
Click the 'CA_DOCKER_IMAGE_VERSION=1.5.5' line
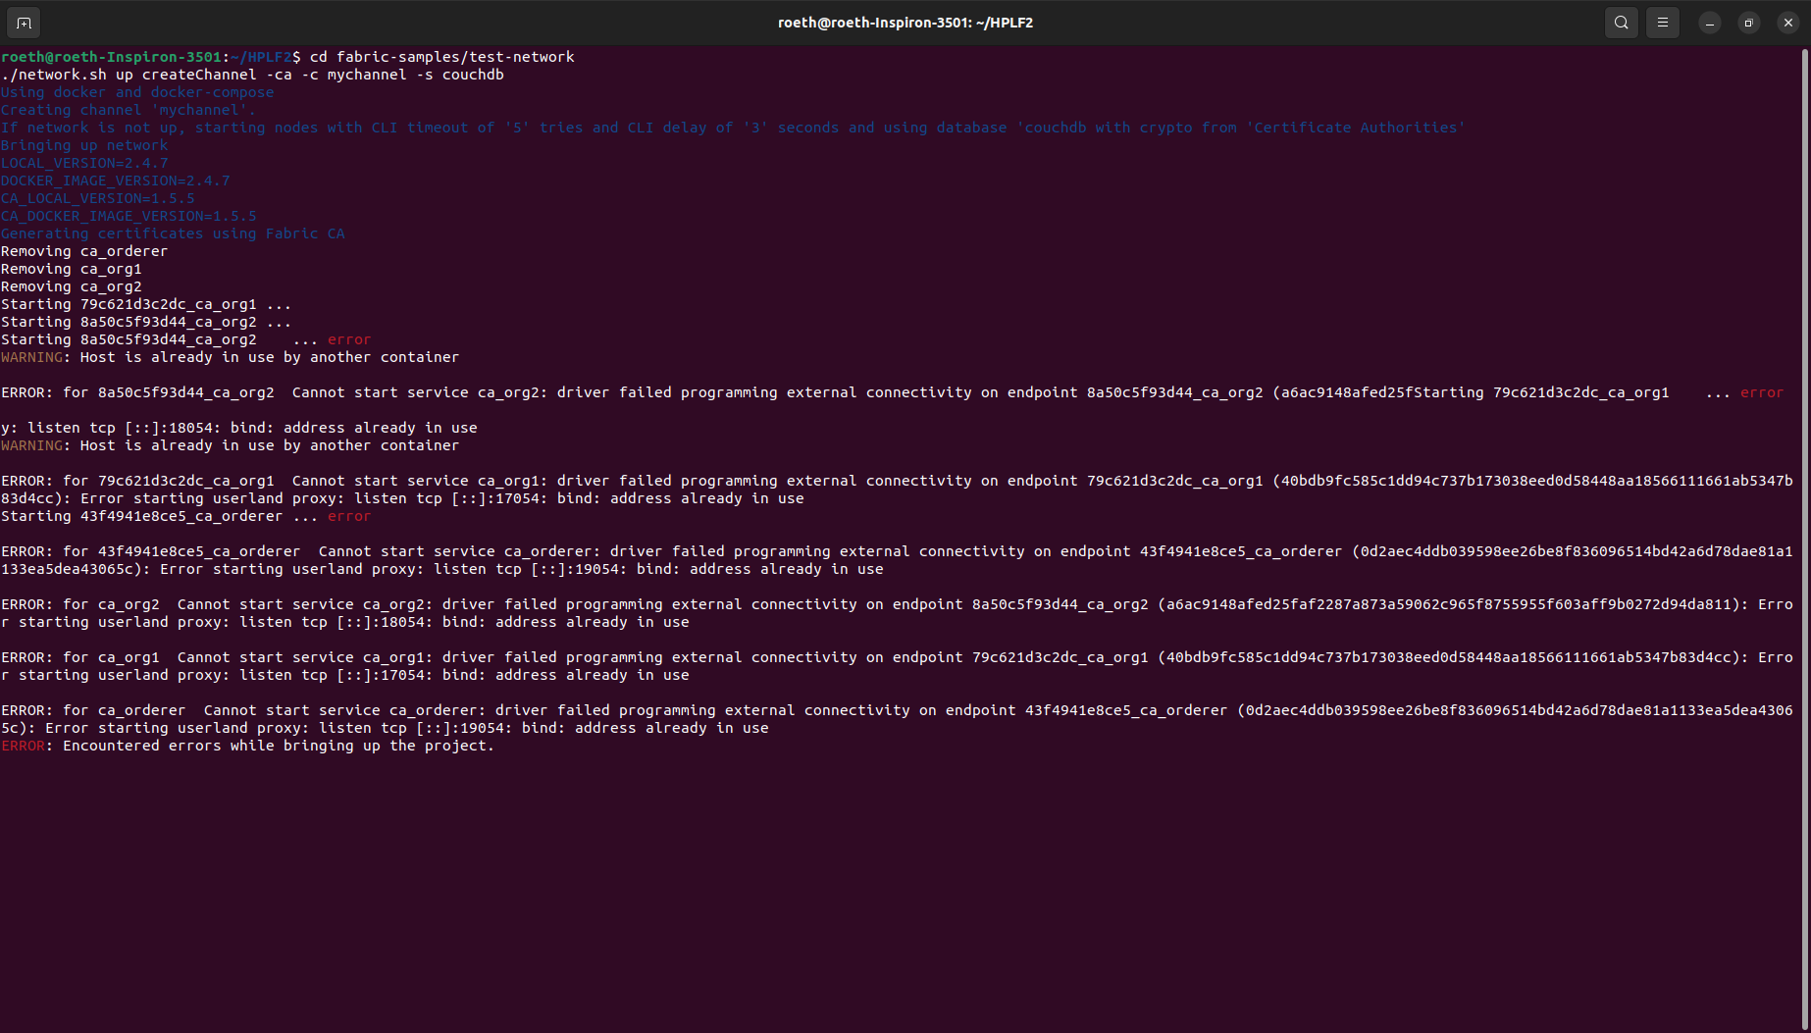tap(129, 216)
